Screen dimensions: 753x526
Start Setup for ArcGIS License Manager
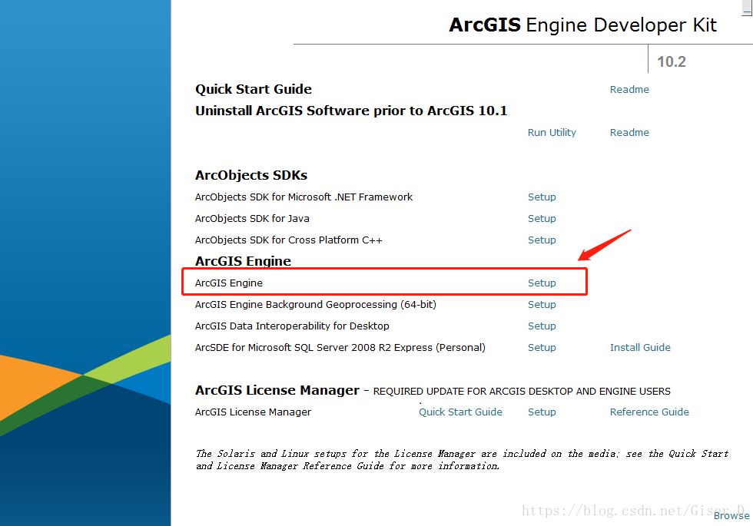click(542, 412)
